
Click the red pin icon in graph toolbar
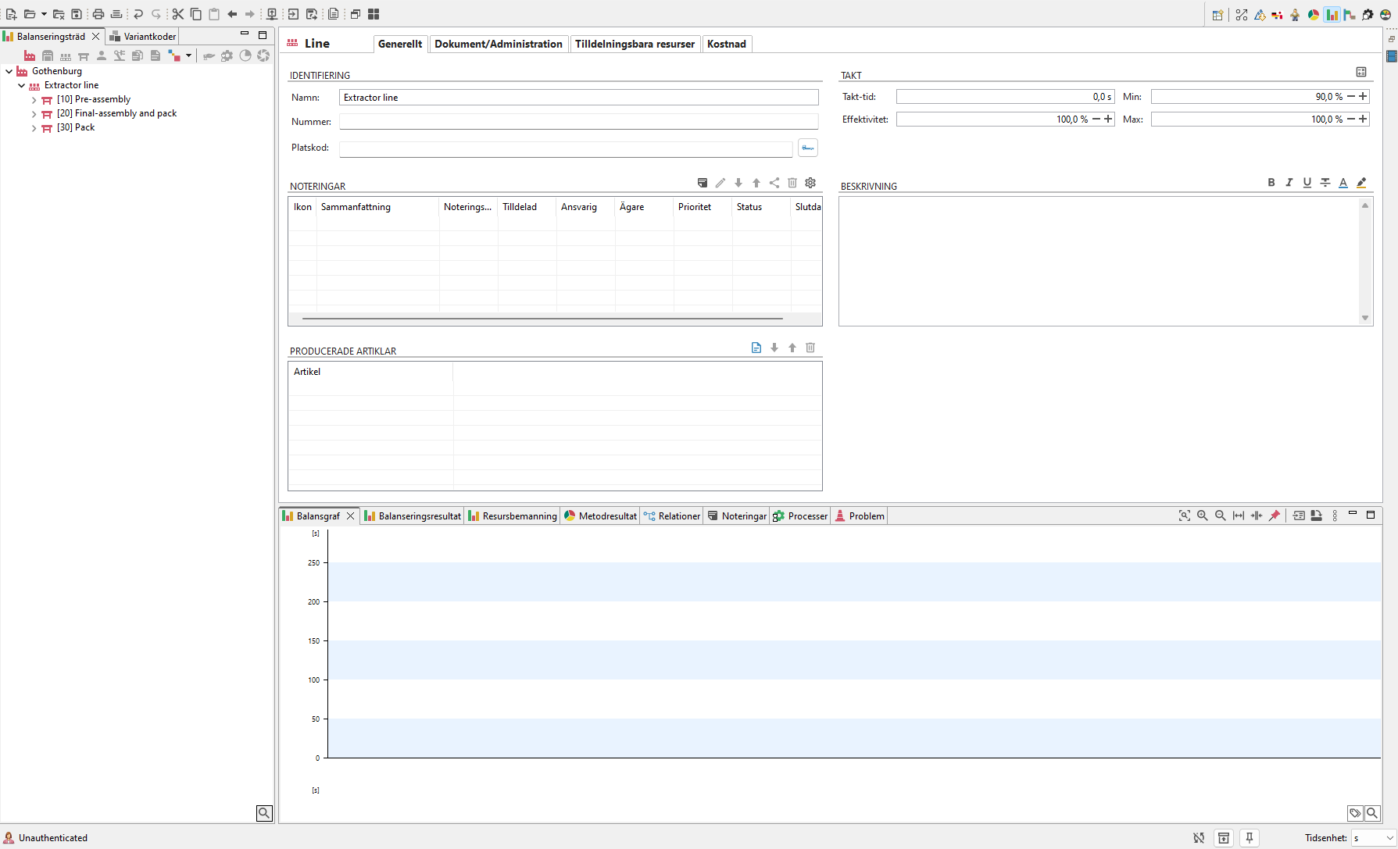coord(1275,515)
